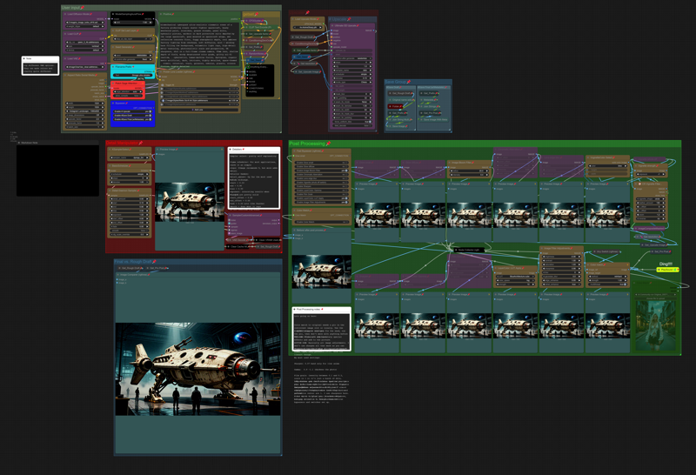Select the Set_Pro Post node
The height and width of the screenshot is (475, 696).
[x=661, y=251]
